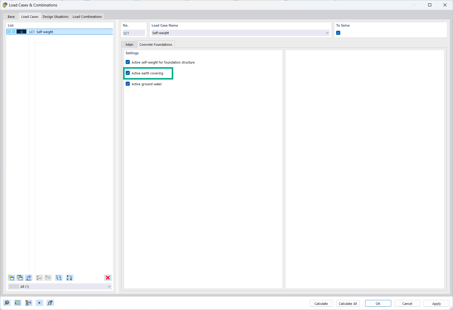Open the Load Case Name dropdown
The height and width of the screenshot is (310, 453).
[327, 33]
